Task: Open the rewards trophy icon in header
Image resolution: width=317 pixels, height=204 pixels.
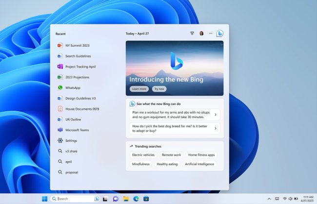Action: [192, 34]
